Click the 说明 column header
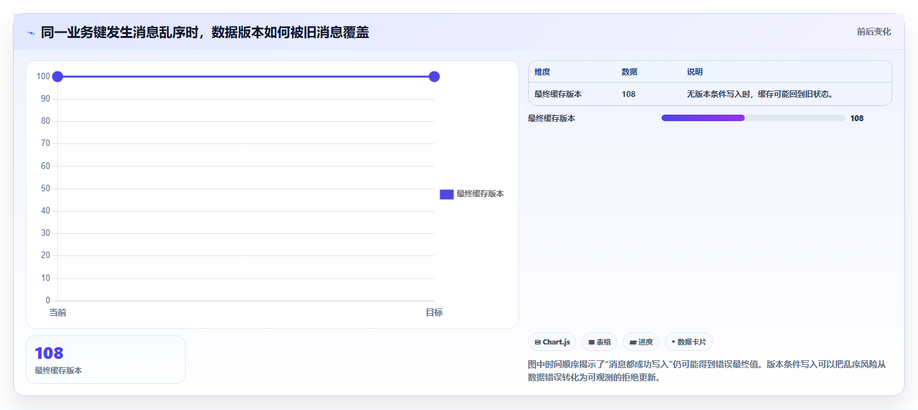Image resolution: width=918 pixels, height=410 pixels. (x=695, y=72)
